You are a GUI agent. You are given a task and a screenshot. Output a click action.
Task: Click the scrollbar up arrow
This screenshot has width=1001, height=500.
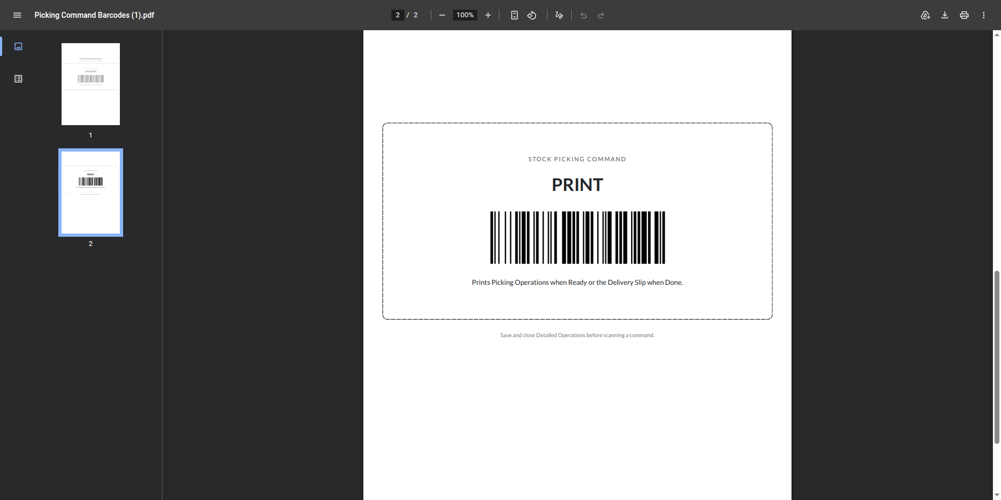997,35
